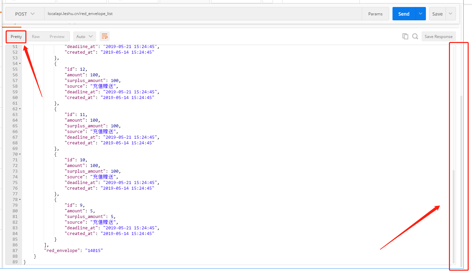Click the search icon in the response toolbar
472x275 pixels.
(x=415, y=36)
